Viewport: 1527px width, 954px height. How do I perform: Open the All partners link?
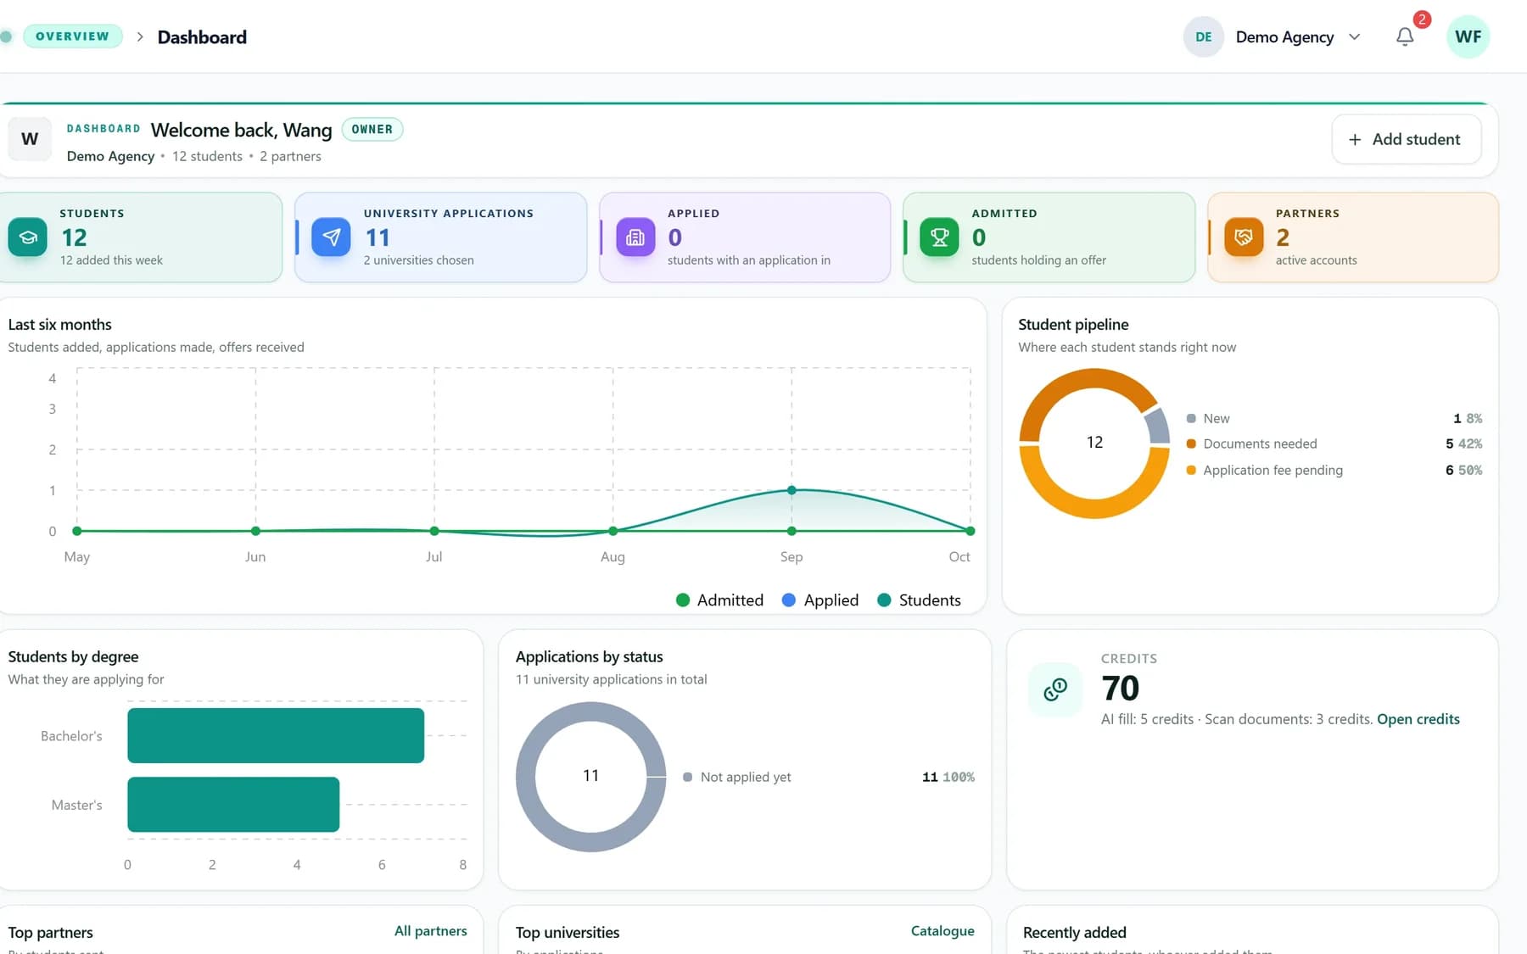[x=430, y=931]
